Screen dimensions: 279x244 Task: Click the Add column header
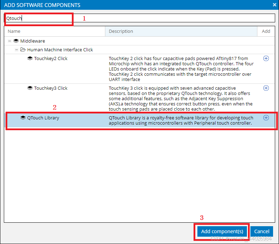click(266, 31)
